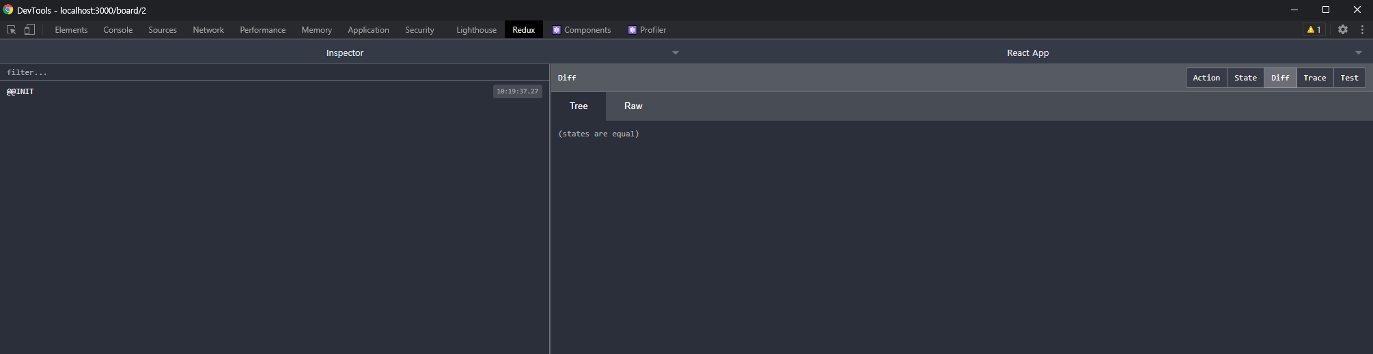Toggle the device toolbar icon
1373x354 pixels.
[x=29, y=29]
